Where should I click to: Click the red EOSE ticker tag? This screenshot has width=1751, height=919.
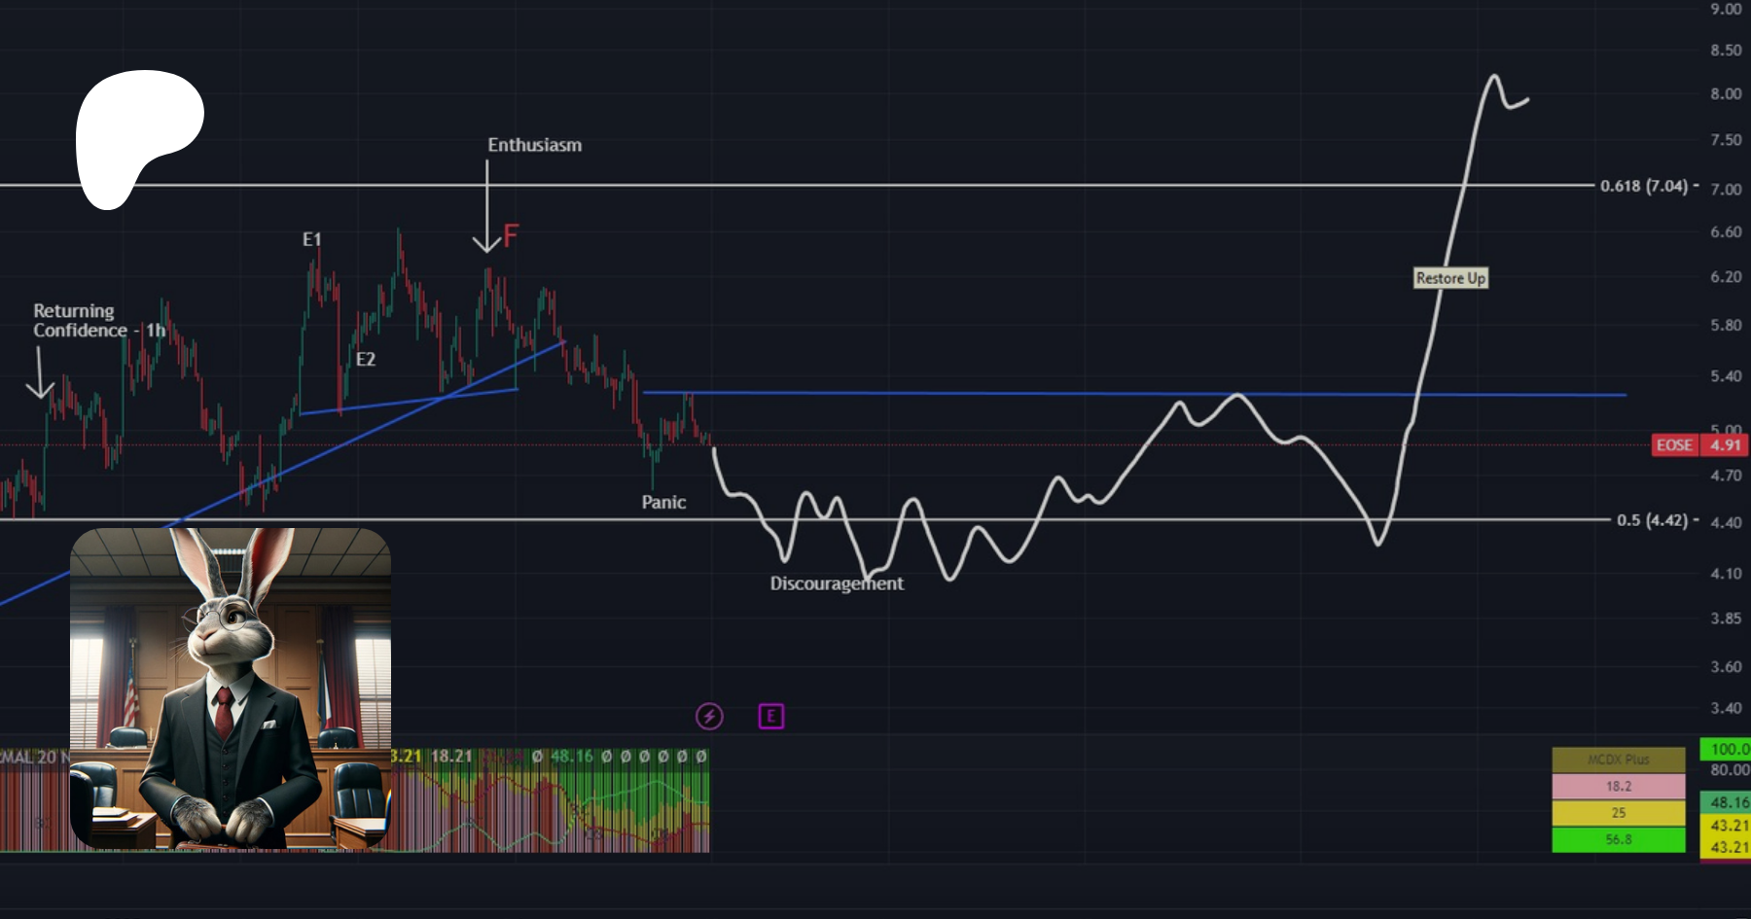click(1674, 445)
